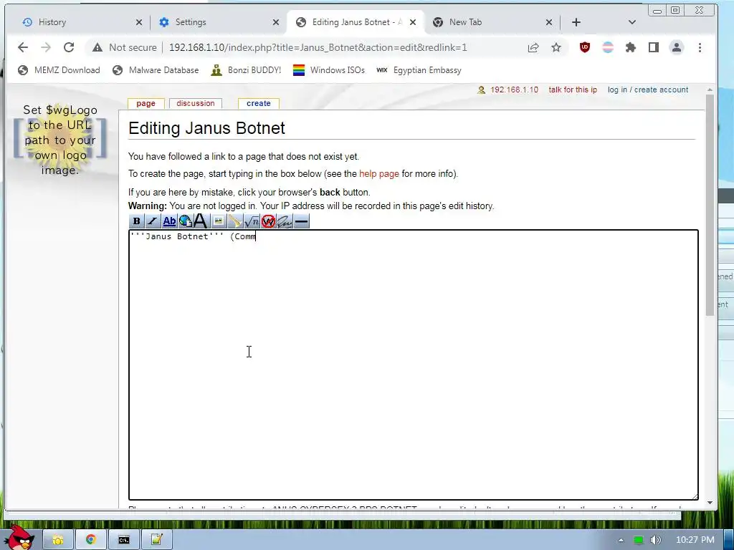Open file explorer from taskbar
The image size is (734, 550).
57,540
